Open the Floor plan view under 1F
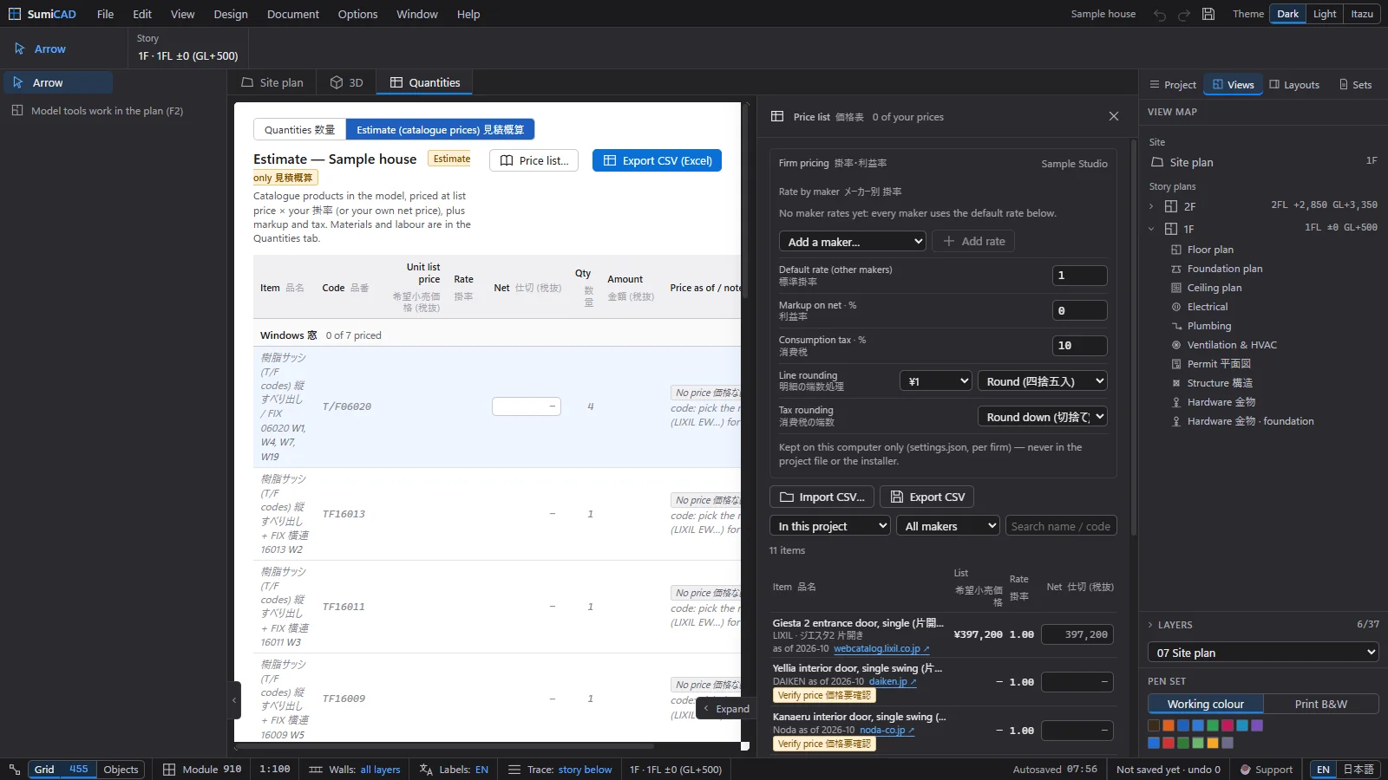Screen dimensions: 1388x780 point(1210,250)
